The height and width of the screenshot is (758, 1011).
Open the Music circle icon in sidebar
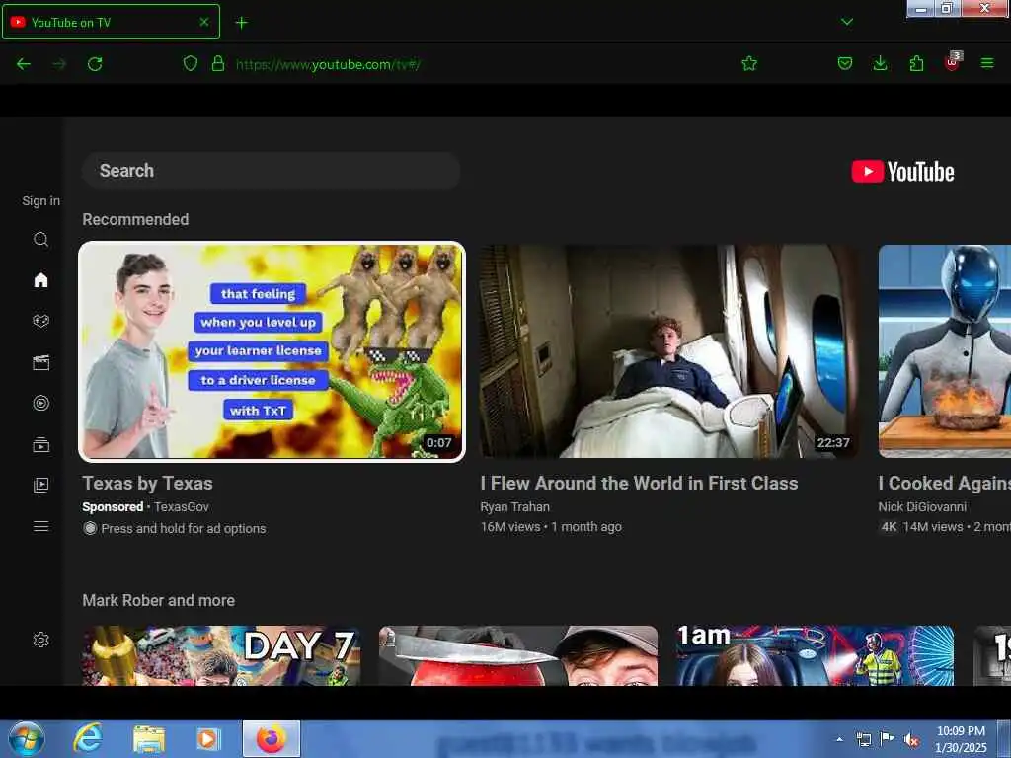pos(40,403)
